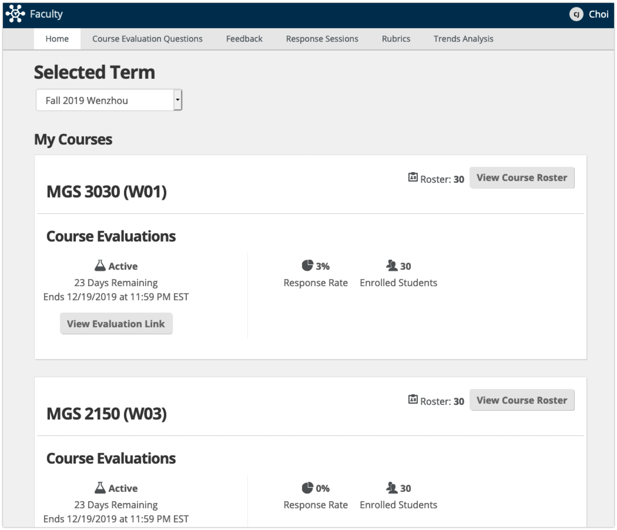Open the Response Sessions tab
The width and height of the screenshot is (617, 530).
click(x=322, y=39)
